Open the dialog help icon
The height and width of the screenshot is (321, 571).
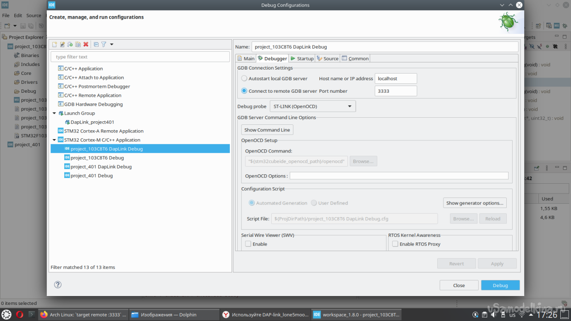(58, 285)
